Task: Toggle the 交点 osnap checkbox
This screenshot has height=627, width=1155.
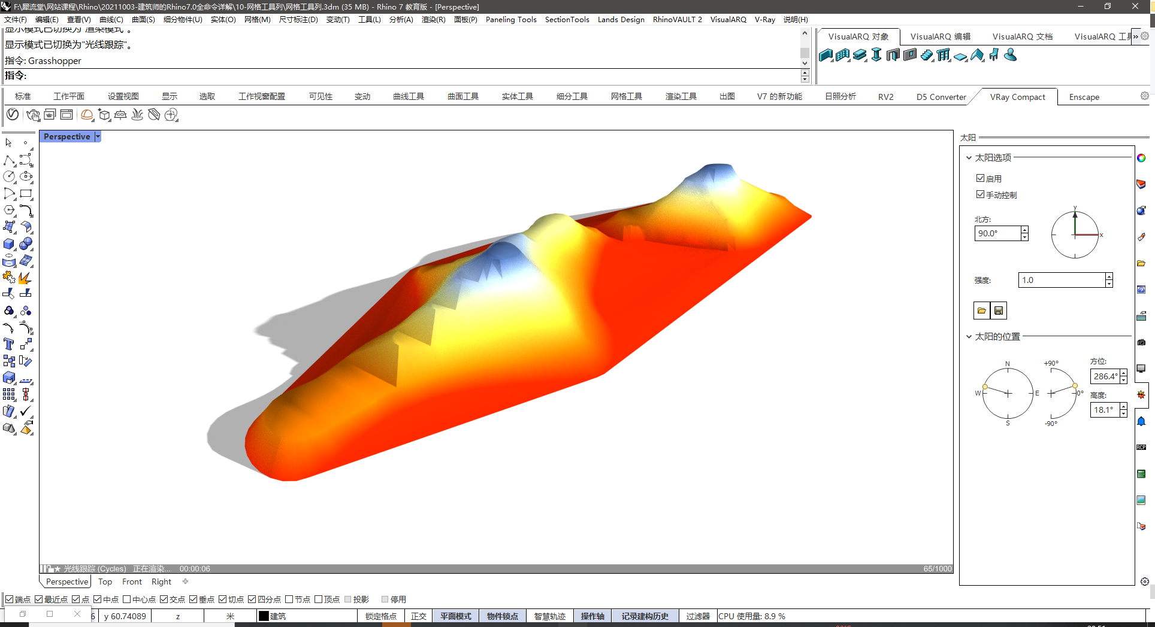Action: 164,599
